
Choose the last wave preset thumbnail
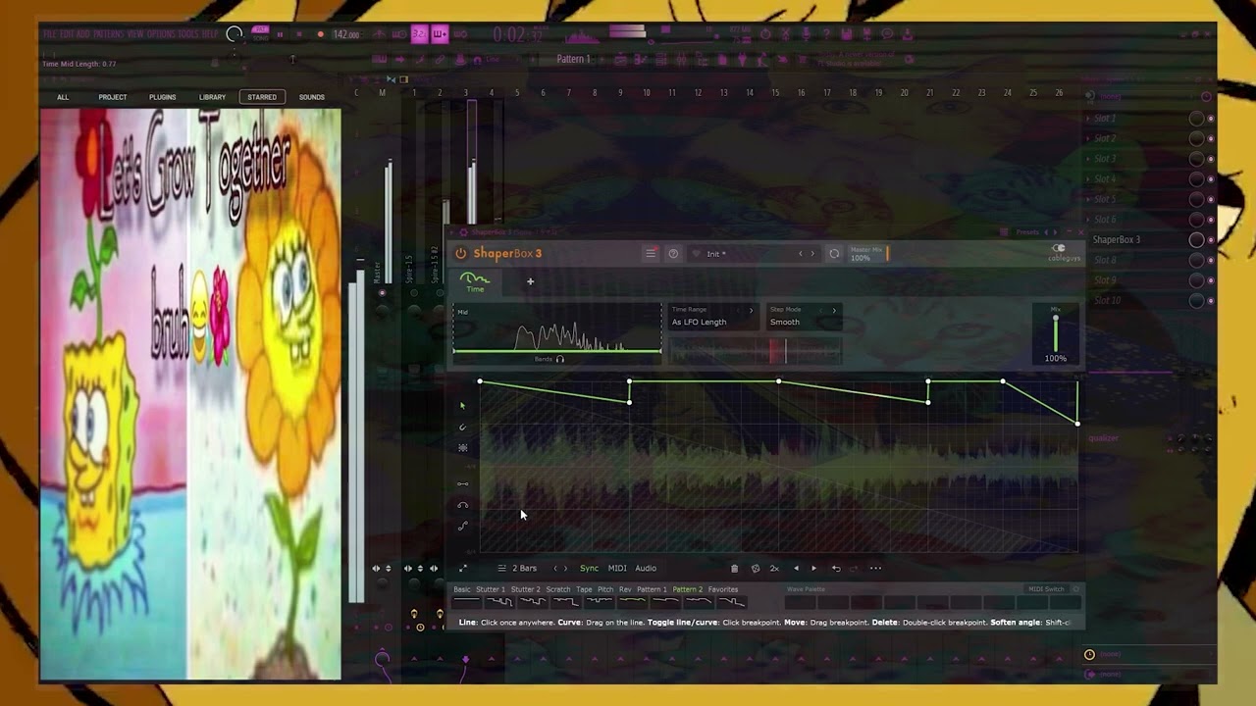tap(732, 601)
